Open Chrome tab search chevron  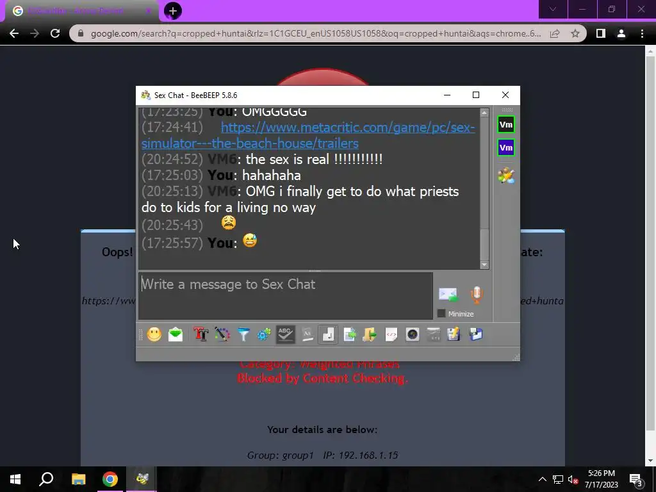[553, 9]
